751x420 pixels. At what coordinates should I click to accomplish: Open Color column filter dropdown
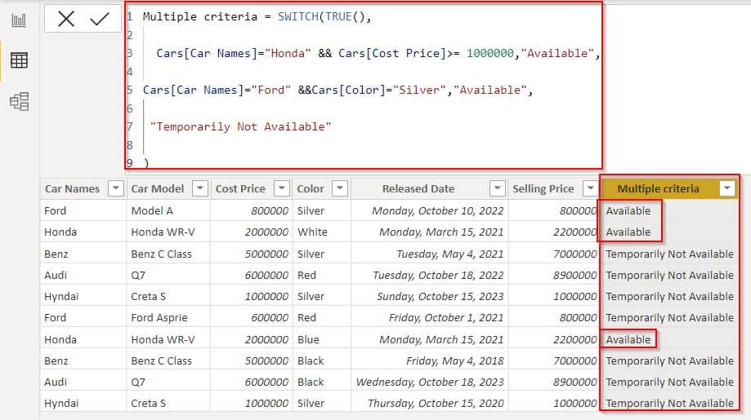[x=340, y=188]
